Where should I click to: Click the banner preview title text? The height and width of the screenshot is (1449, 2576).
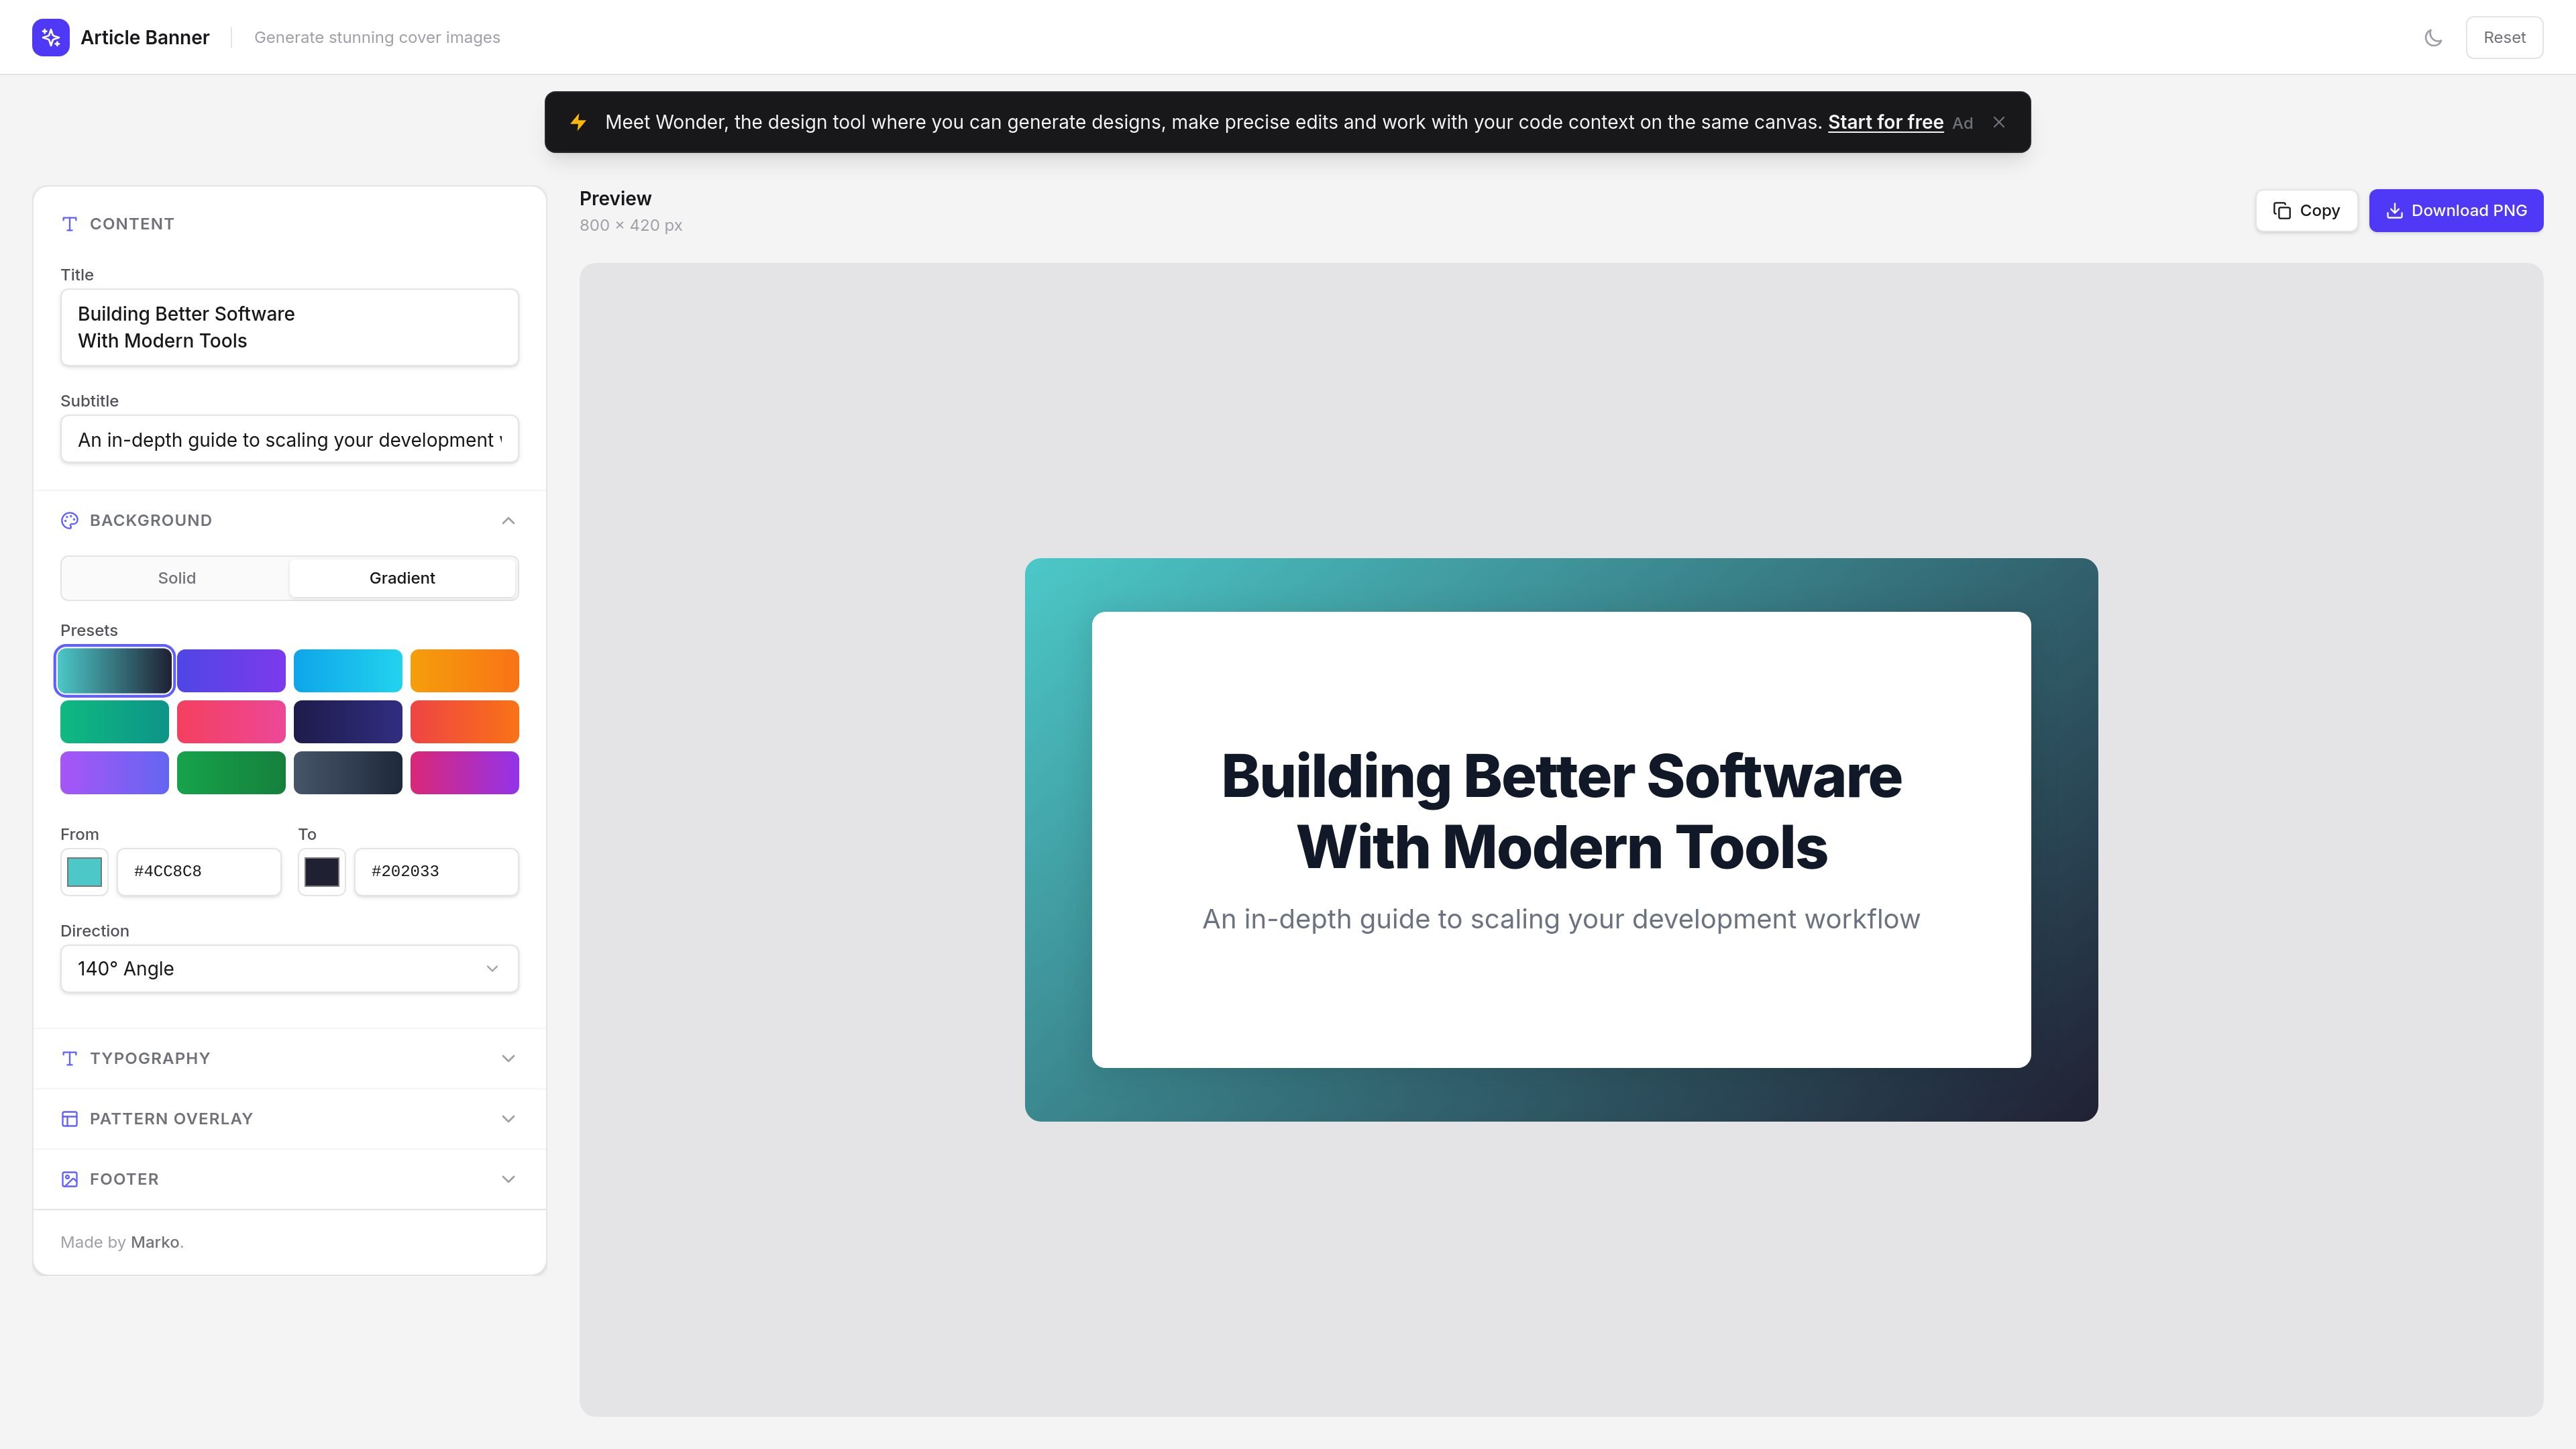click(1561, 811)
